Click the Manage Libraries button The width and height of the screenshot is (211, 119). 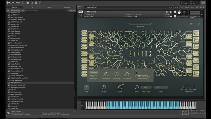click(15, 11)
